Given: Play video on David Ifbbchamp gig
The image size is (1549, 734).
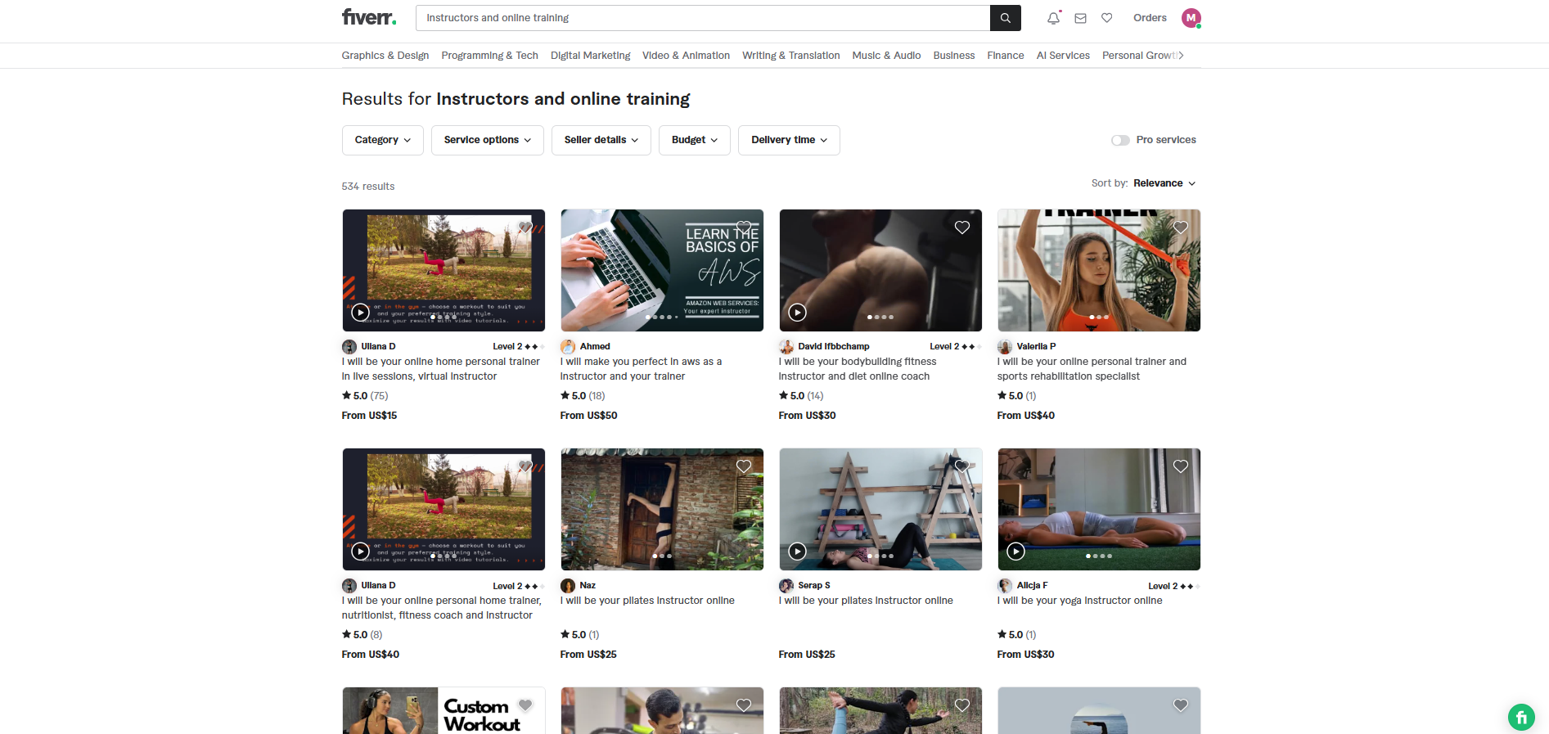Looking at the screenshot, I should tap(797, 313).
